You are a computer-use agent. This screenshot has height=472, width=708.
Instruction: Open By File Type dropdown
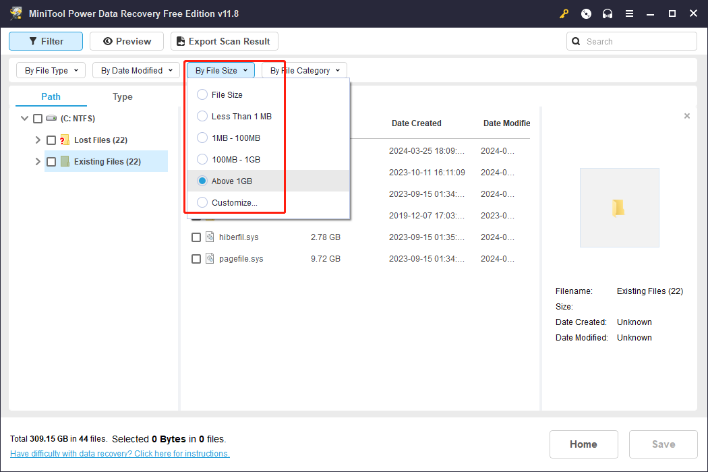[51, 70]
